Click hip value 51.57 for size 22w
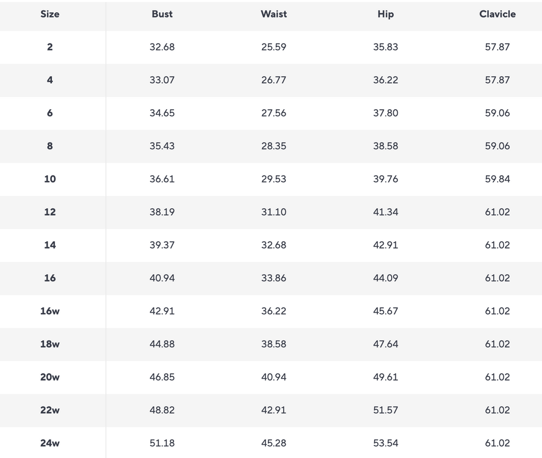 385,410
